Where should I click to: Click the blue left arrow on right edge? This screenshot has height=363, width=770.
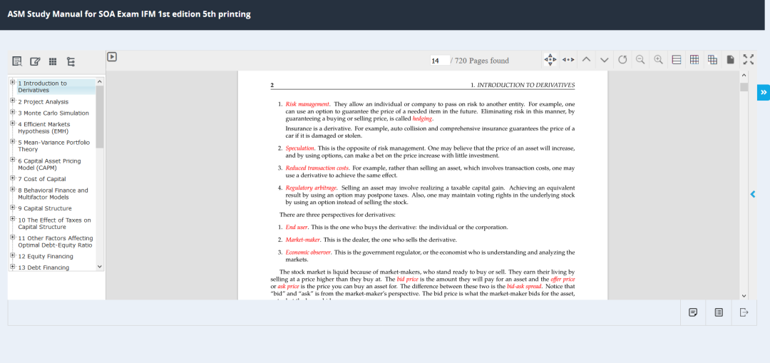click(x=753, y=195)
